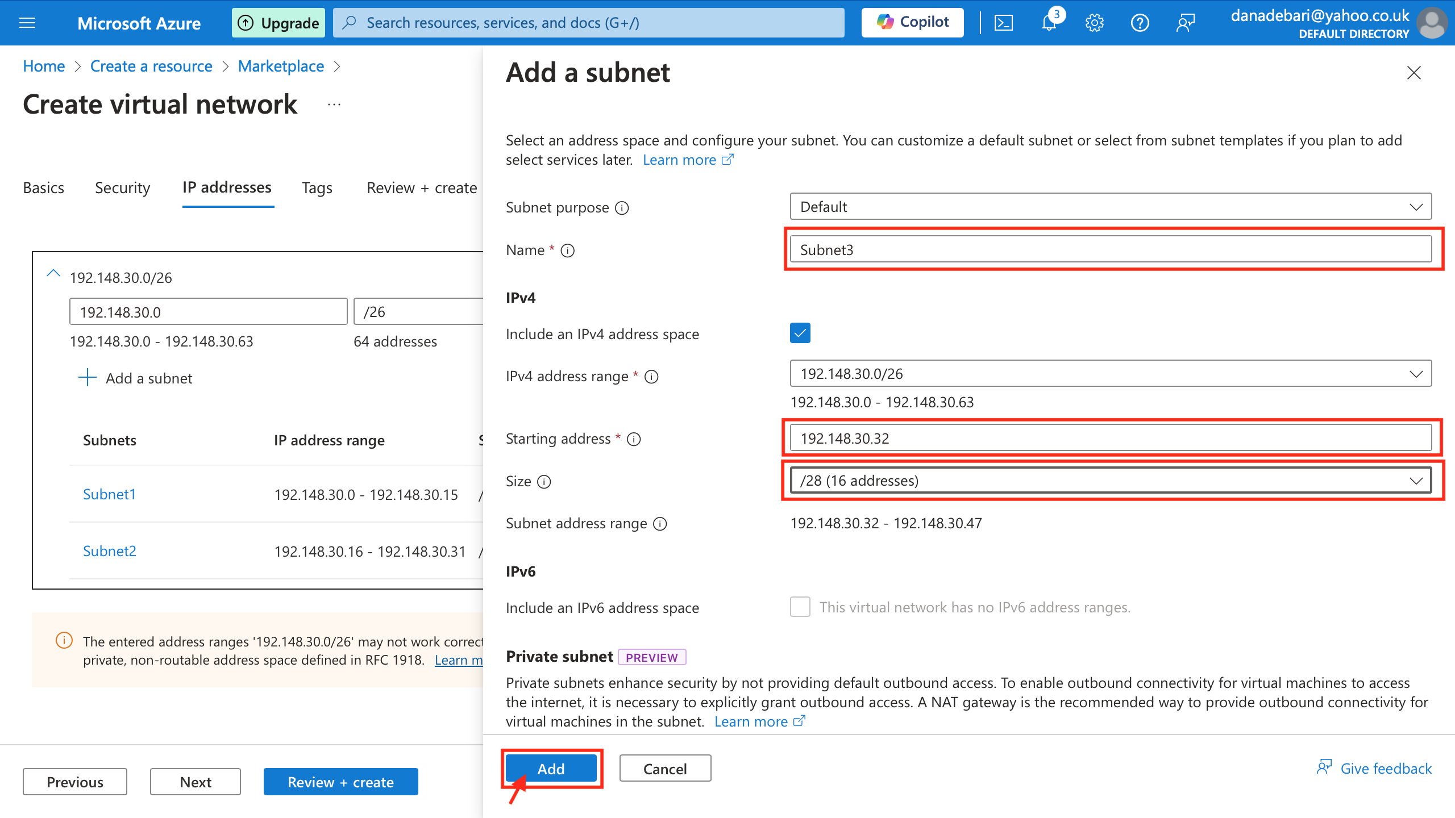Click the Starting address input field
Image resolution: width=1455 pixels, height=818 pixels.
coord(1110,438)
